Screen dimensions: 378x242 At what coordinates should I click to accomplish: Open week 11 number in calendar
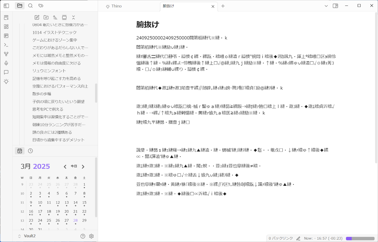22,203
